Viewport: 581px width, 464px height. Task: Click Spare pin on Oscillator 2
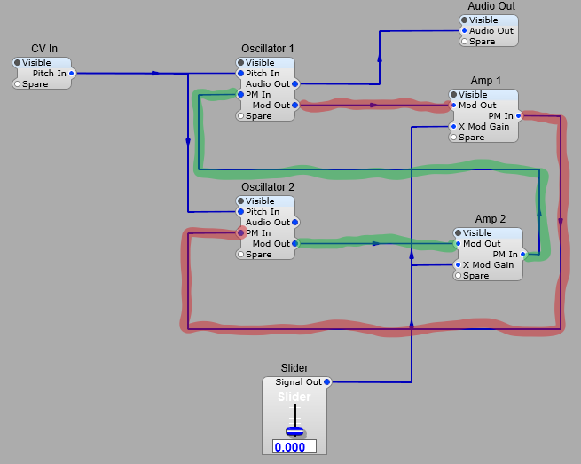(240, 255)
